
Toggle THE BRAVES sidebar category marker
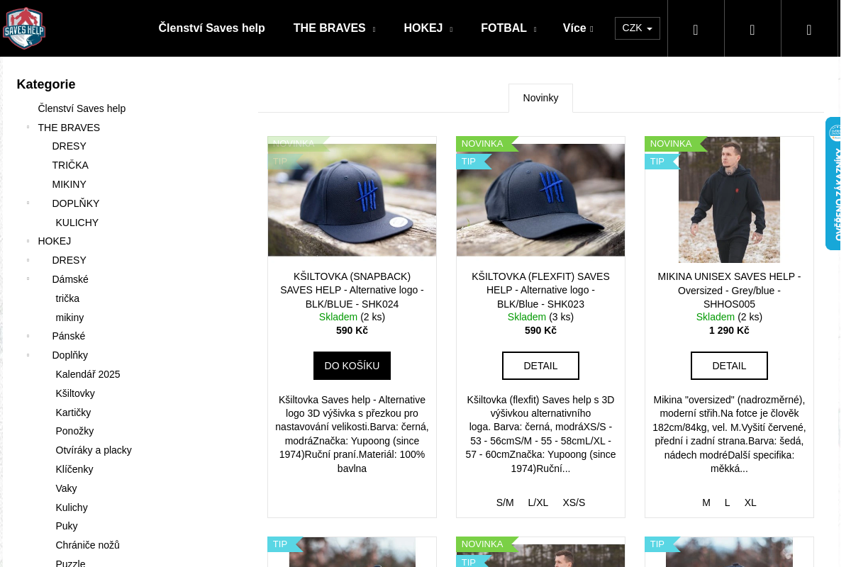coord(28,128)
